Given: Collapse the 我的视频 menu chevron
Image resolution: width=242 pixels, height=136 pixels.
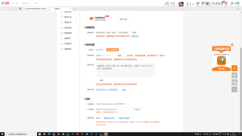Looking at the screenshot, I should point(76,33).
